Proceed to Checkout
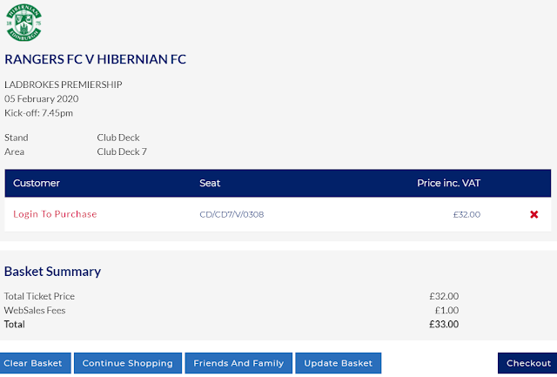Screen dimensions: 557x377 coord(528,363)
